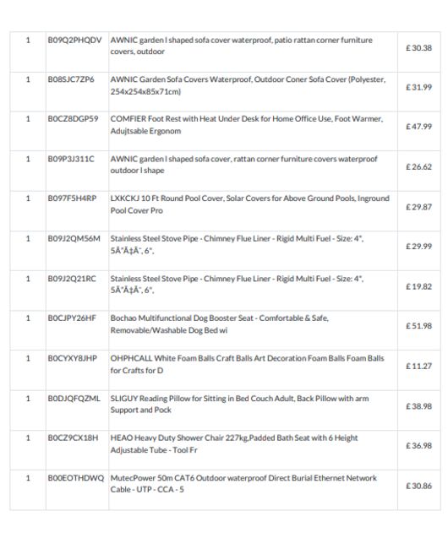This screenshot has width=448, height=549.
Task: Open MutecPower 50m CAT6 Outdoor cable item
Action: (x=243, y=483)
